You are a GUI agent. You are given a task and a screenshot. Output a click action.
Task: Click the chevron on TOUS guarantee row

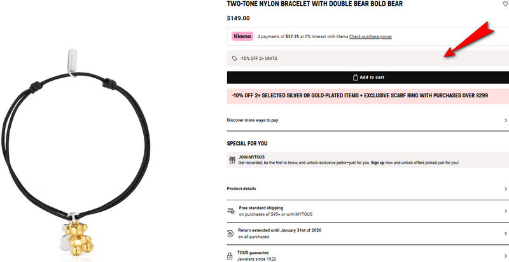[x=506, y=256]
